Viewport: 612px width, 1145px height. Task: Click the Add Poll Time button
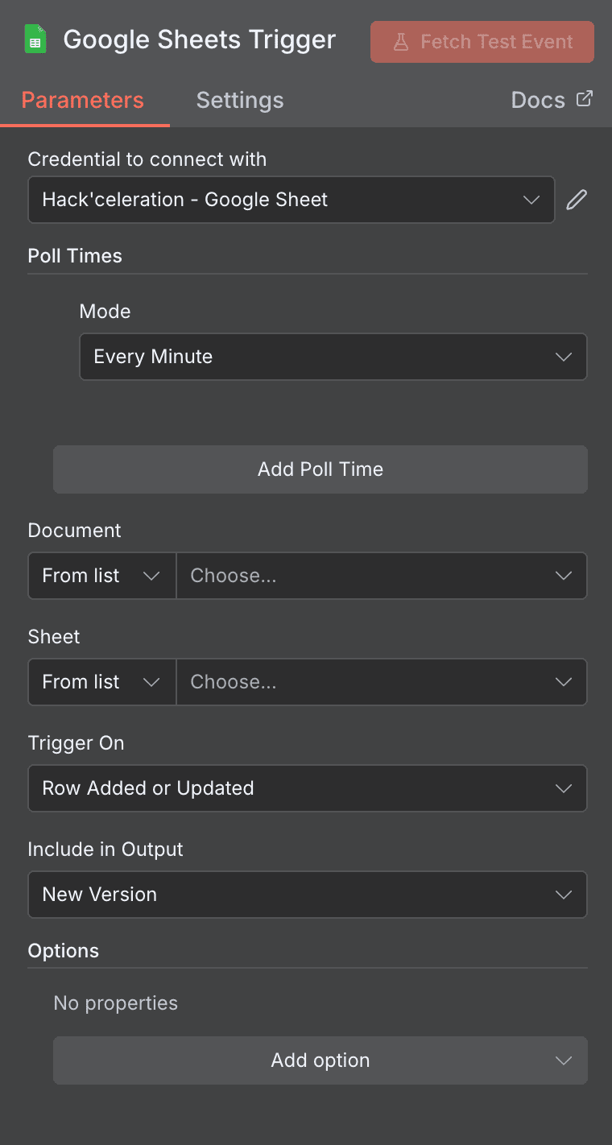(x=320, y=469)
